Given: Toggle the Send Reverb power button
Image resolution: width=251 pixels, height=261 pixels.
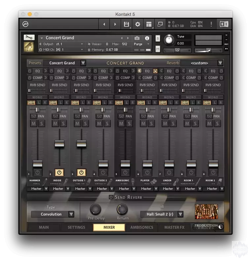Looking at the screenshot, I should click(x=111, y=197).
